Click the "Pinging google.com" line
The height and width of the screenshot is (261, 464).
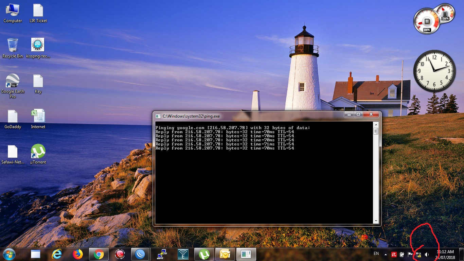233,128
